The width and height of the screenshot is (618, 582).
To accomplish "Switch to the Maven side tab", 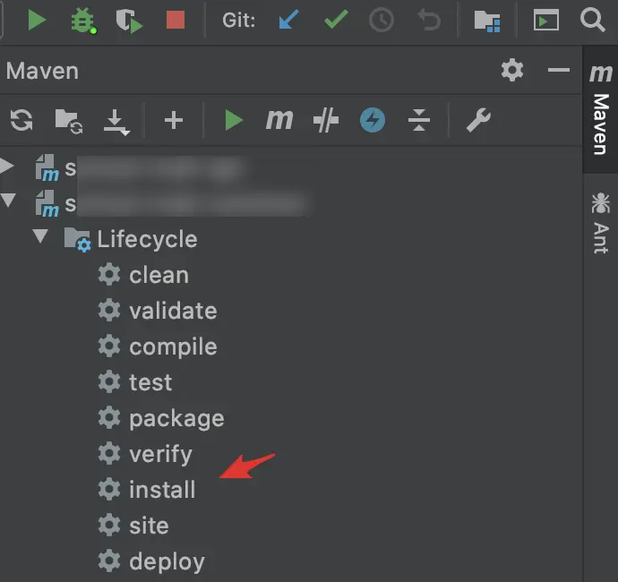I will 600,109.
